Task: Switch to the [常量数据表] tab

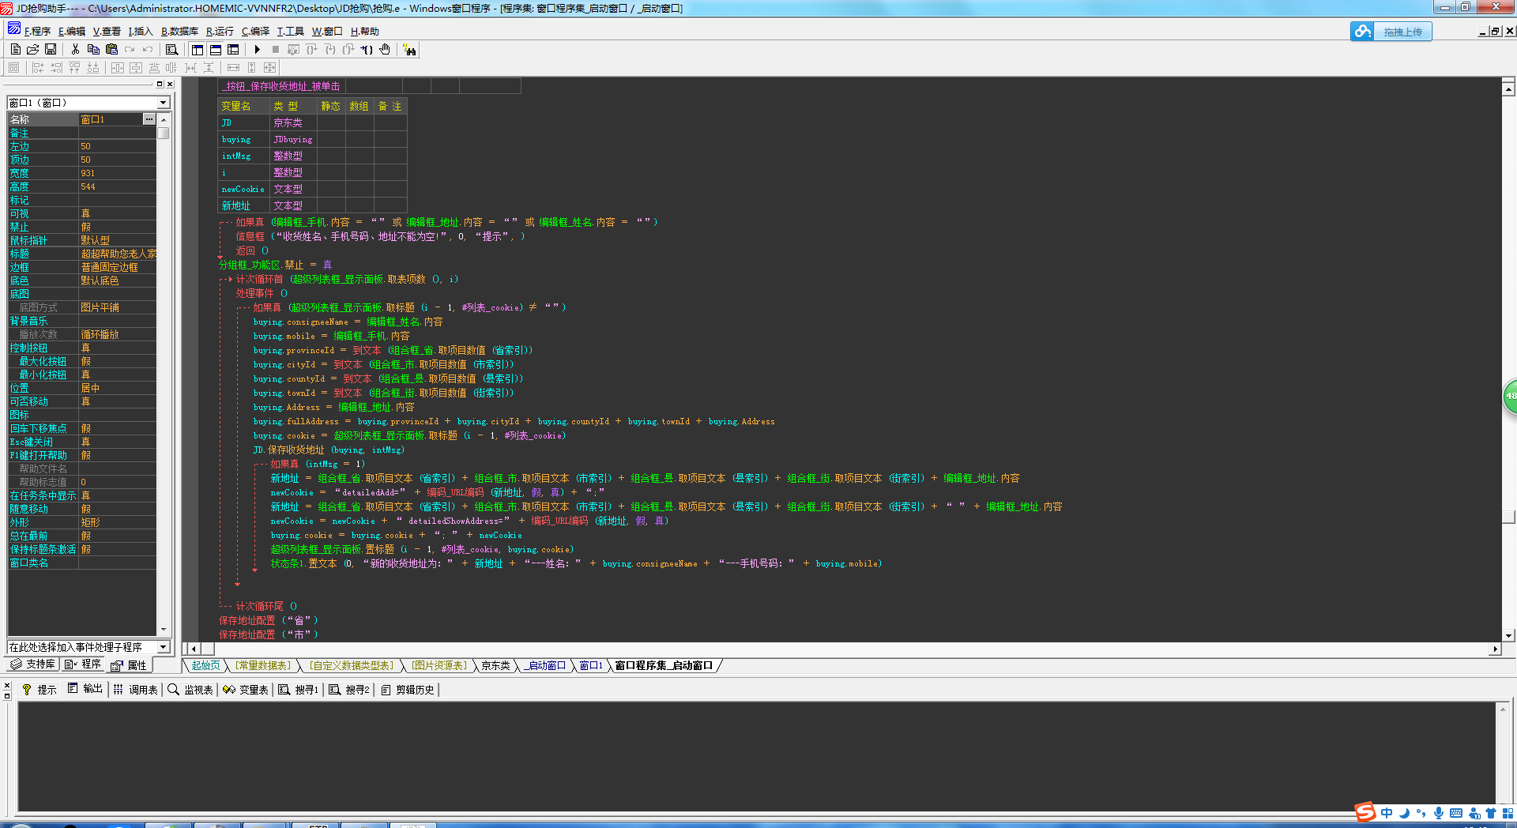Action: click(264, 666)
